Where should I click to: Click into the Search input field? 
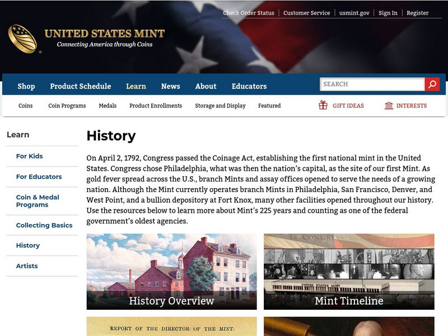point(372,84)
